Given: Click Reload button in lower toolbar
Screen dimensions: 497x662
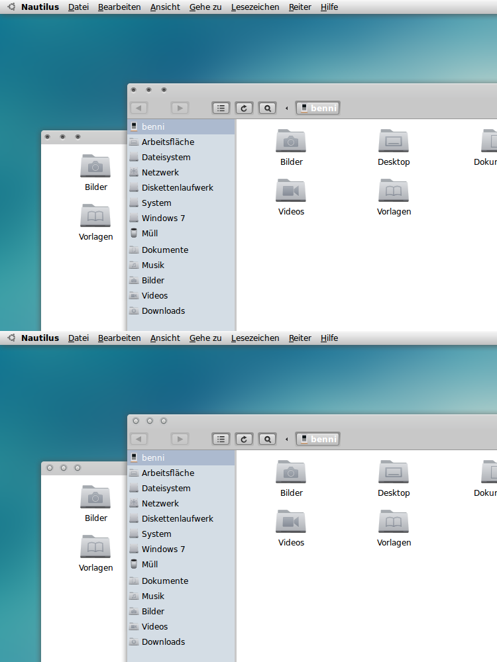Looking at the screenshot, I should pyautogui.click(x=244, y=439).
